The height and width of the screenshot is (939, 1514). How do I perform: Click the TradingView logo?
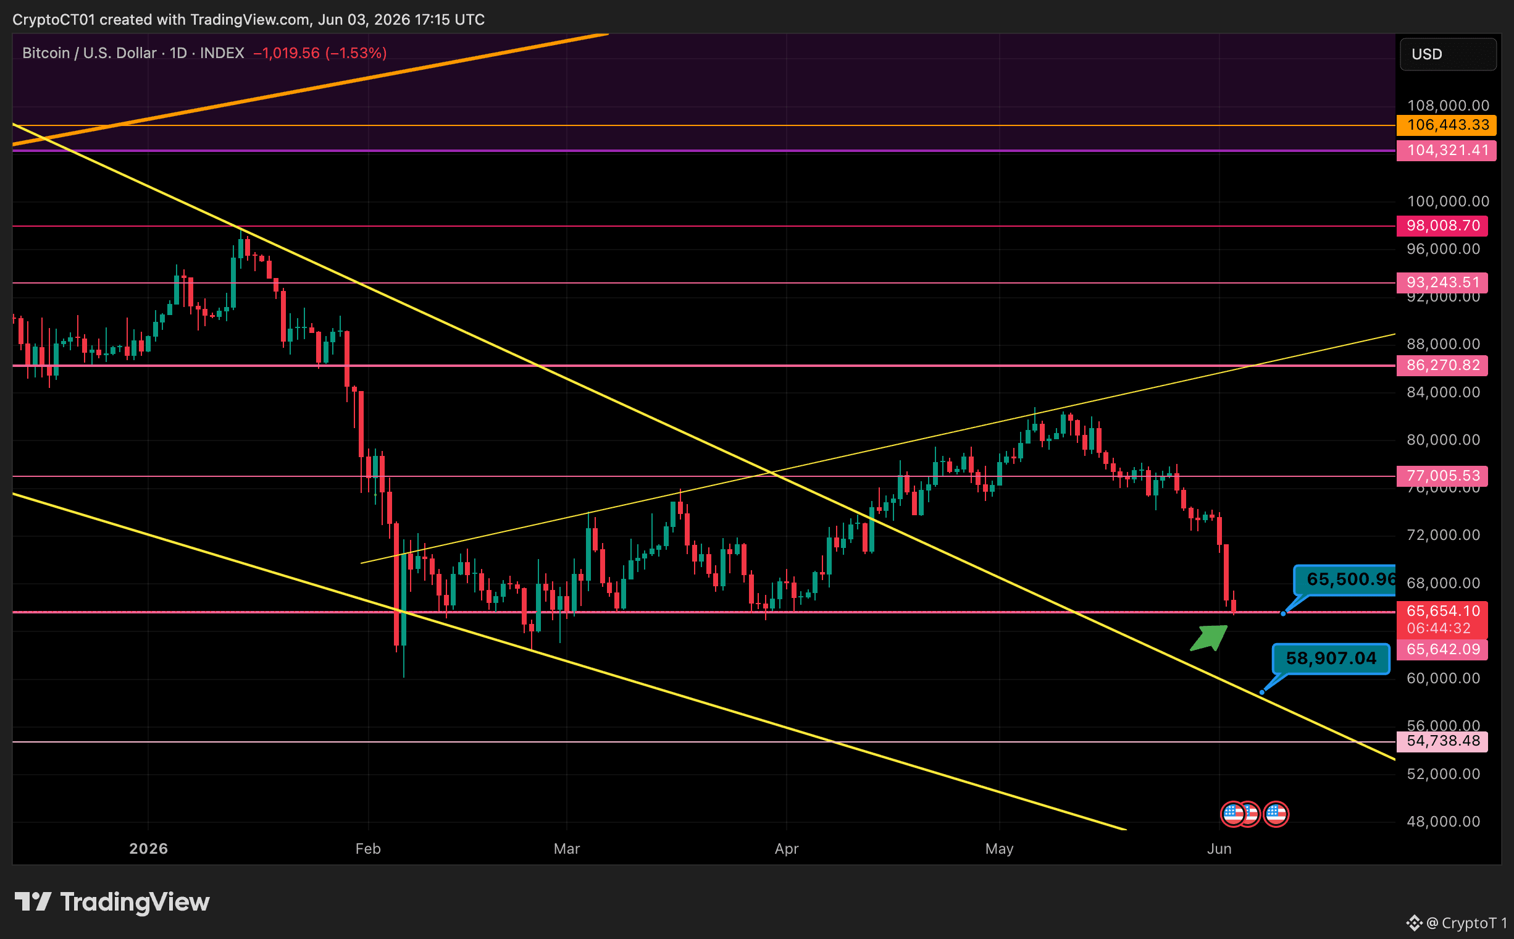pyautogui.click(x=112, y=902)
